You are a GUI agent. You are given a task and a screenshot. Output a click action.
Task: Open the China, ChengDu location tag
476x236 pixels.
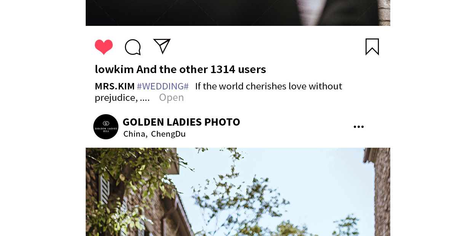click(x=155, y=134)
